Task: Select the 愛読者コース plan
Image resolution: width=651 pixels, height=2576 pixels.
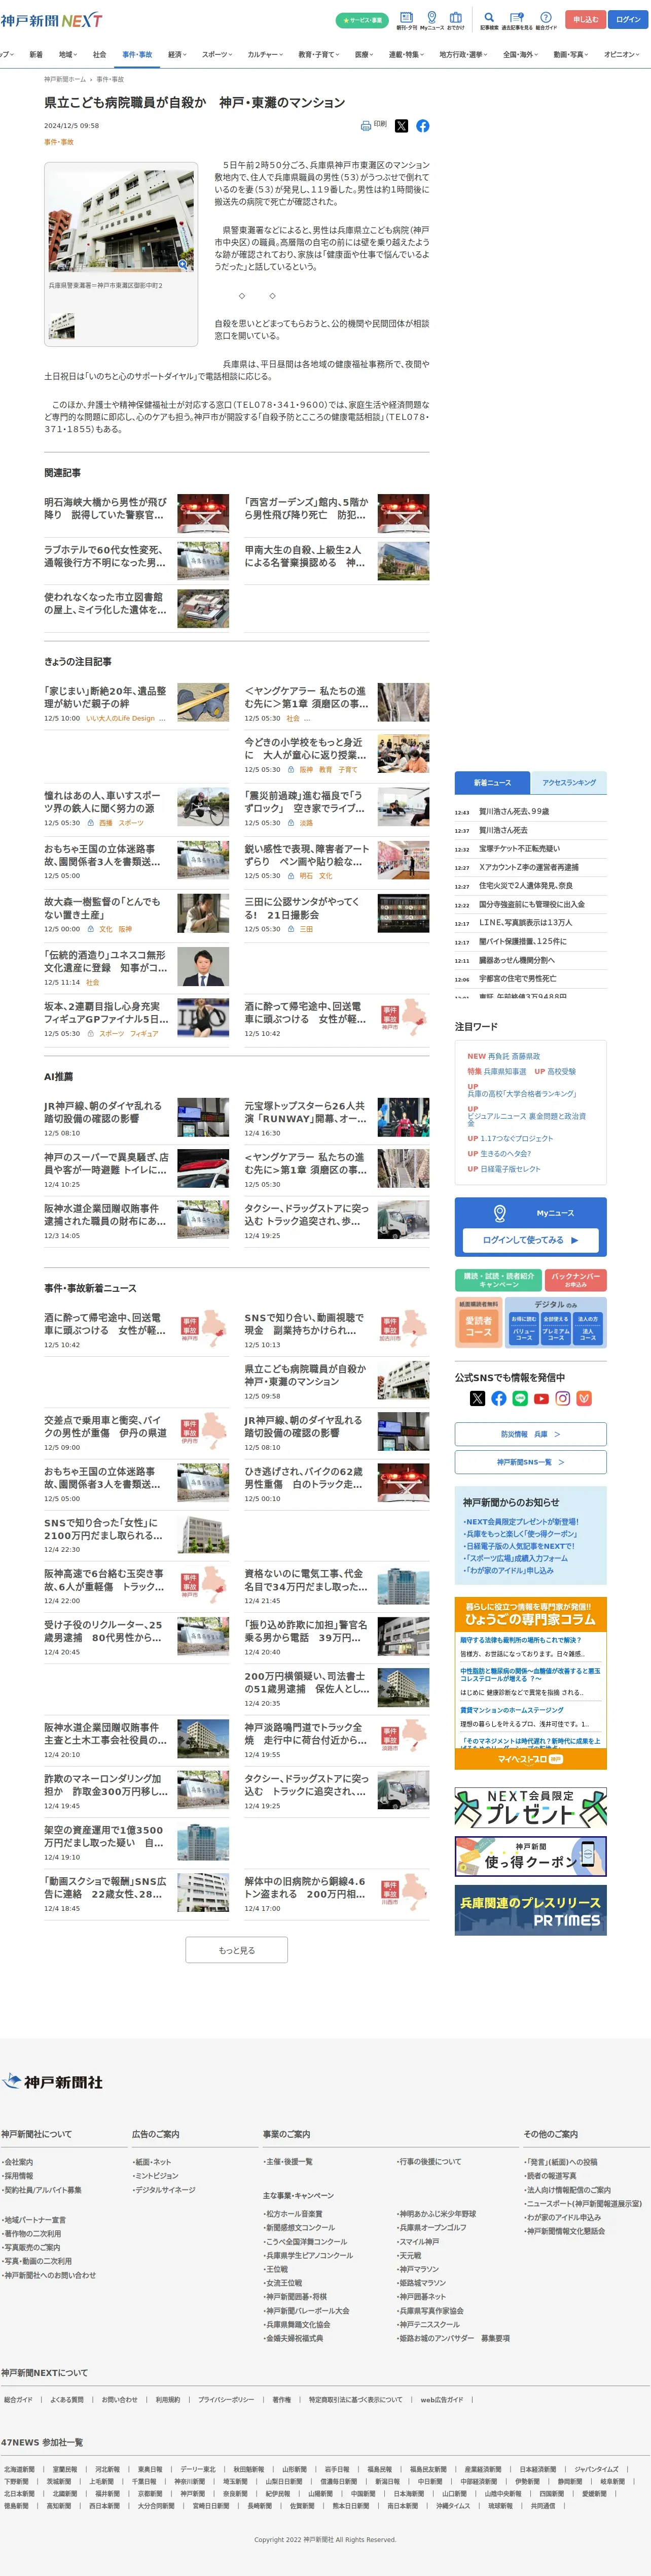Action: [478, 1326]
